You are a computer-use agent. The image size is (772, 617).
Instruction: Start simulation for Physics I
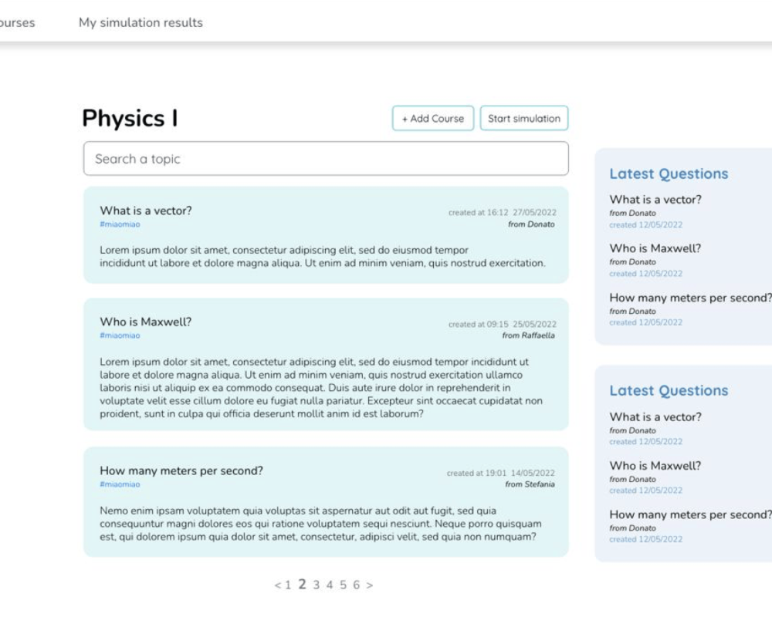(524, 118)
